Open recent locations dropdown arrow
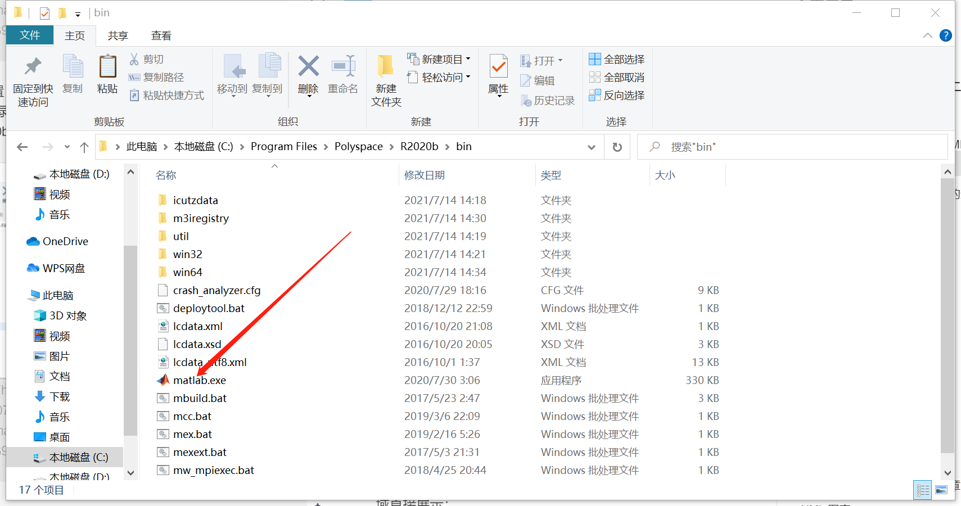 (x=67, y=147)
